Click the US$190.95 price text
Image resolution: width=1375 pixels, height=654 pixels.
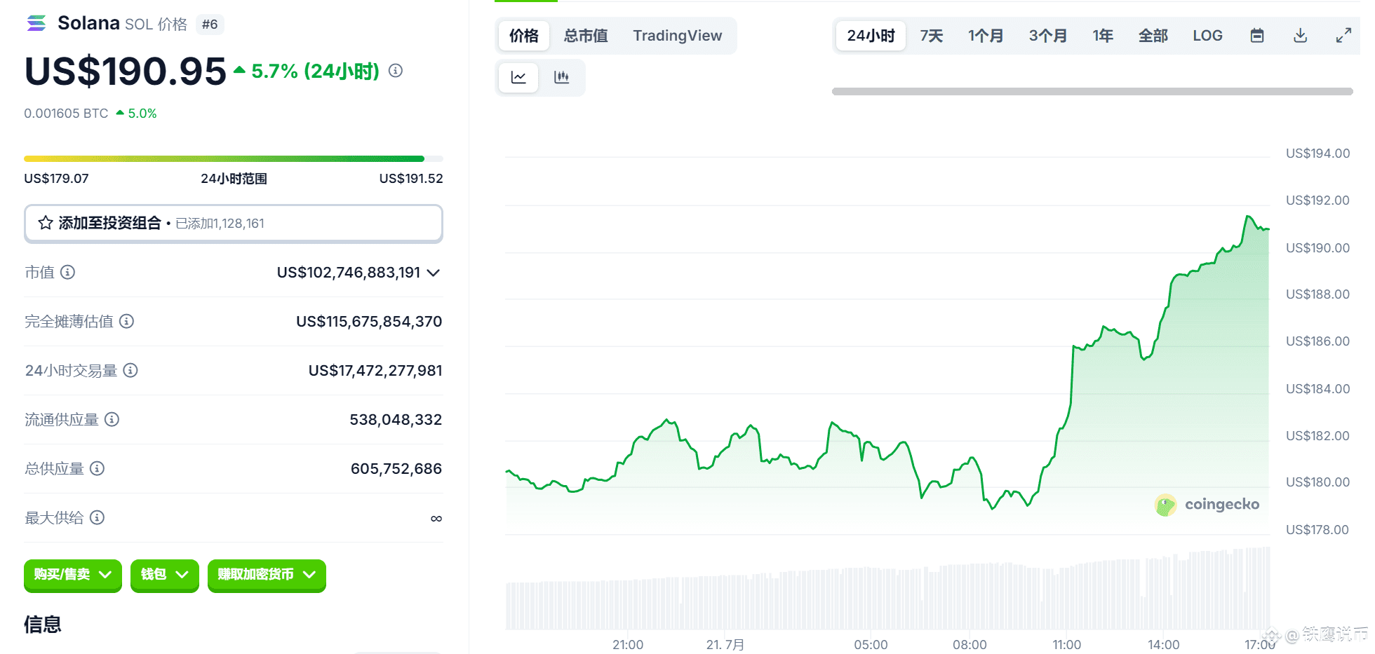[x=126, y=71]
